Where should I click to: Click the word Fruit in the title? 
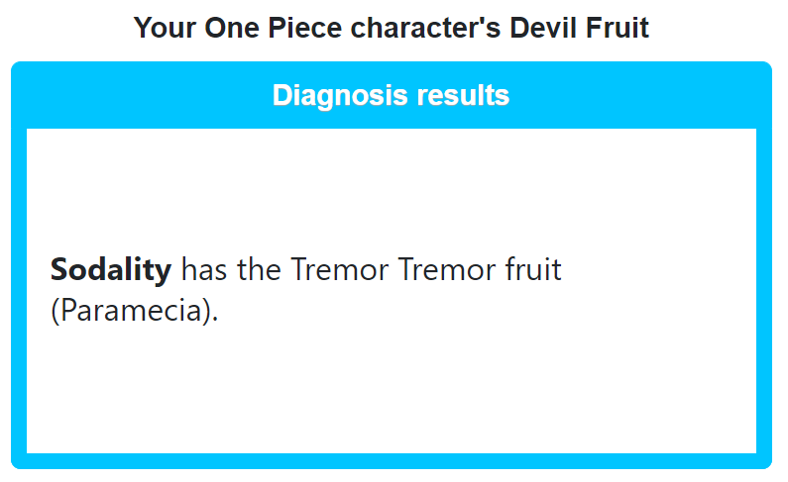pos(618,28)
